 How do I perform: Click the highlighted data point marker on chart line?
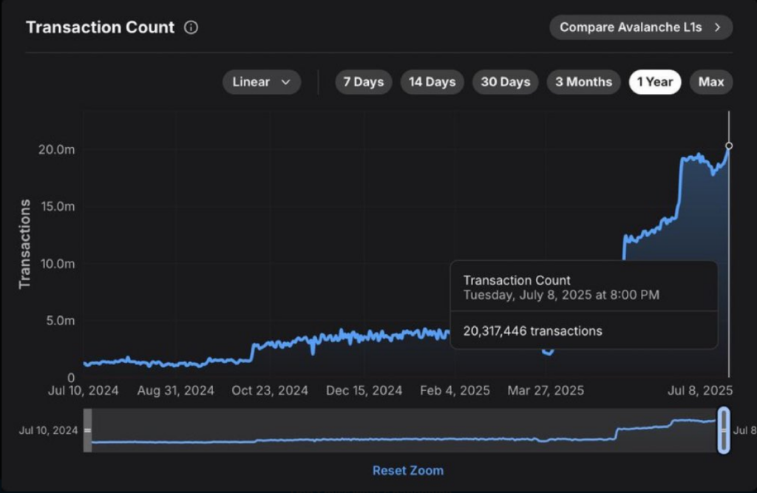click(x=729, y=146)
